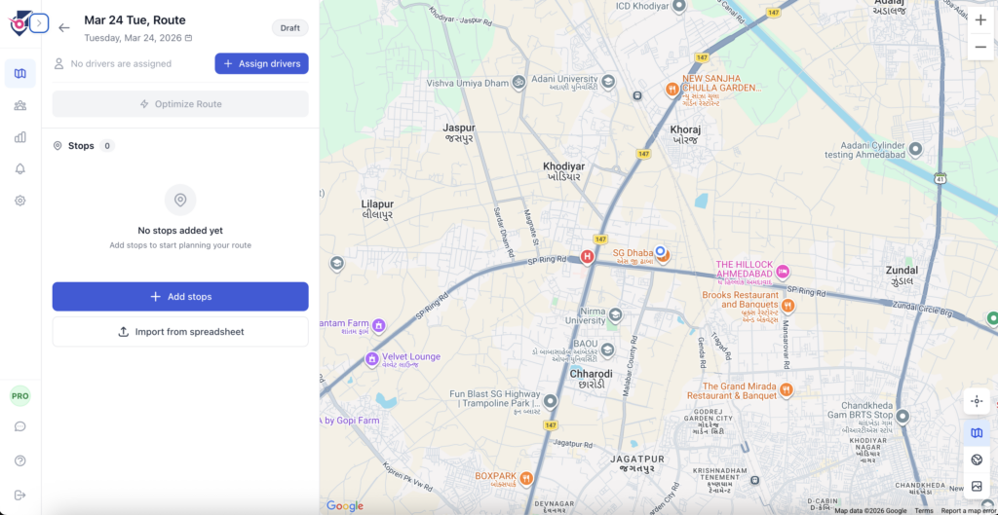Image resolution: width=998 pixels, height=515 pixels.
Task: Click current location blue dot marker
Action: pos(661,251)
